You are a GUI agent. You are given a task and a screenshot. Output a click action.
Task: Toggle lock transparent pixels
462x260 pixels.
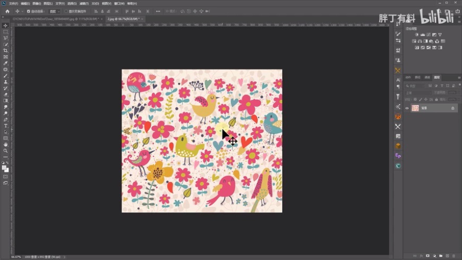415,100
